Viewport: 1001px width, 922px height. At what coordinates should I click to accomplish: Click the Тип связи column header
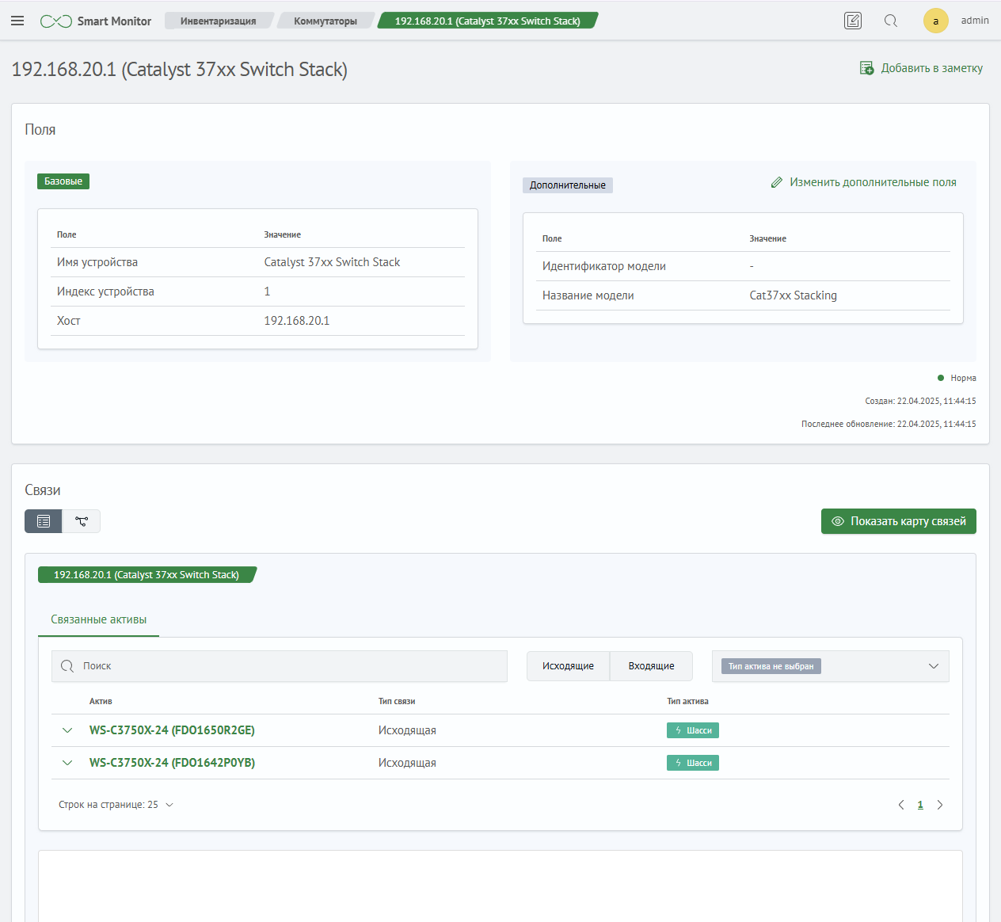(397, 701)
